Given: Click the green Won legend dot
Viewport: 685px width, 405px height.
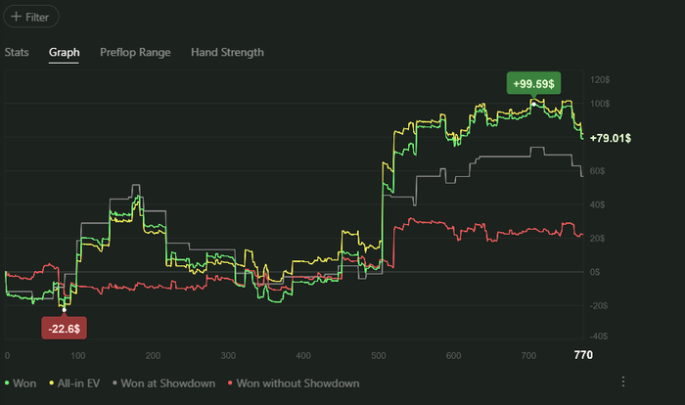Looking at the screenshot, I should point(7,383).
